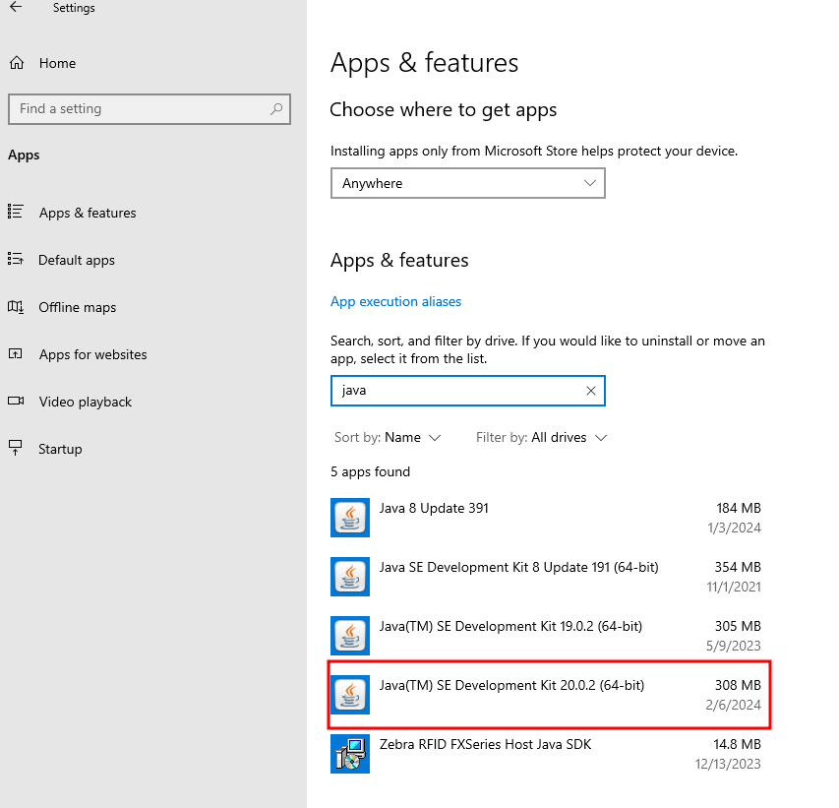The width and height of the screenshot is (839, 808).
Task: Click the back arrow in Settings
Action: 16,8
